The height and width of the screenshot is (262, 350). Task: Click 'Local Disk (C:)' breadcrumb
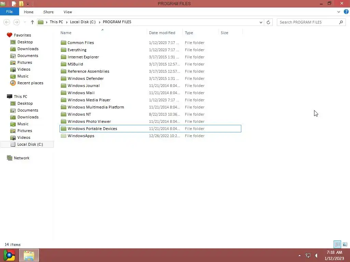[83, 22]
